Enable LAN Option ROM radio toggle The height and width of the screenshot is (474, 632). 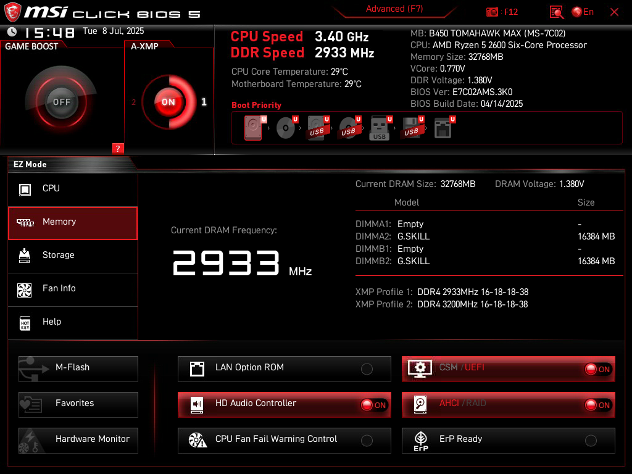(x=367, y=369)
